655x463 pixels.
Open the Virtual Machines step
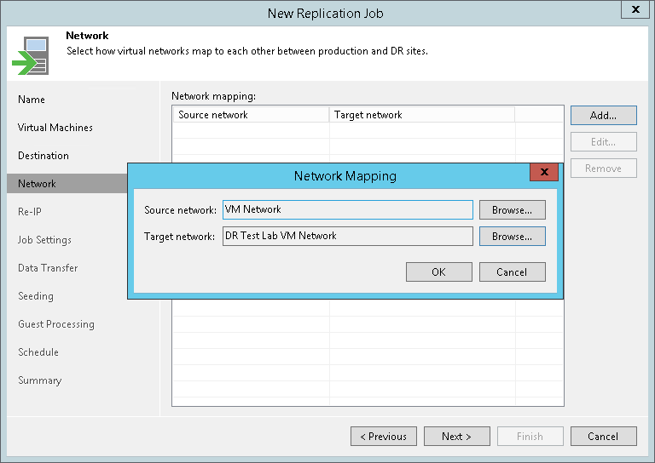[55, 128]
